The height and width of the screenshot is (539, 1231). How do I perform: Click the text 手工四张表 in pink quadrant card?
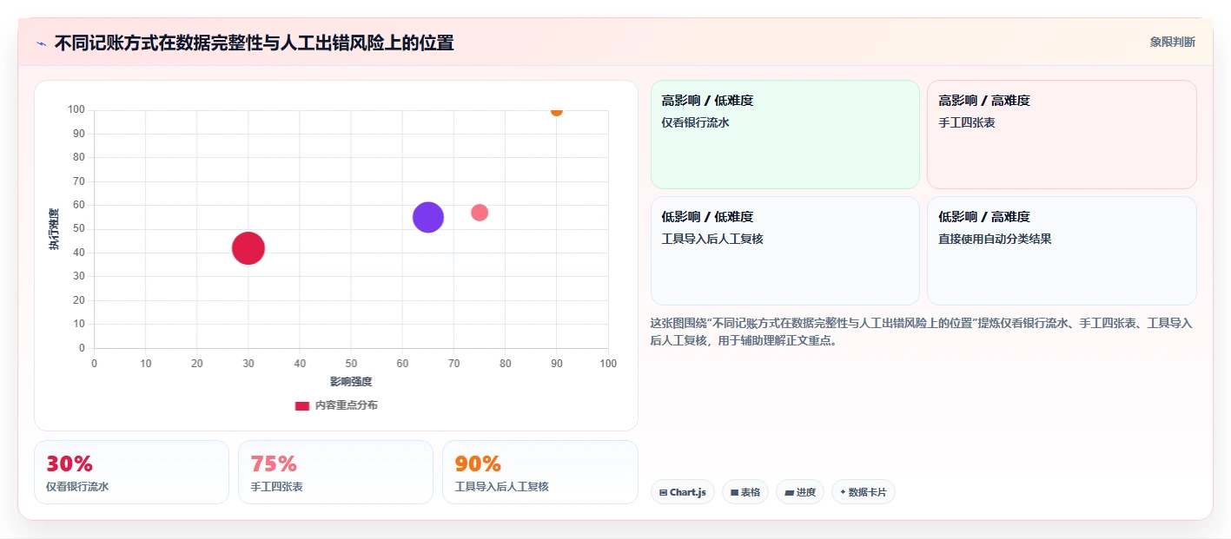coord(967,122)
